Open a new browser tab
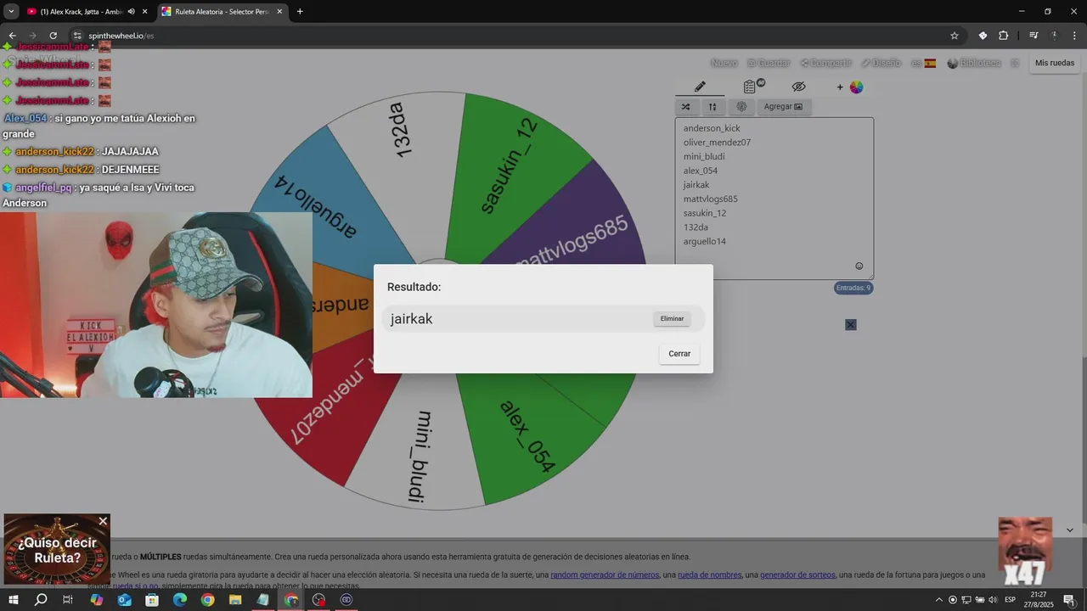This screenshot has height=611, width=1087. point(300,12)
